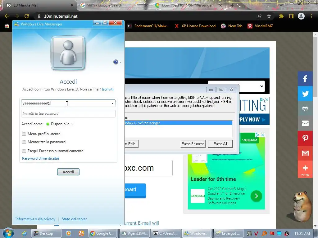The height and width of the screenshot is (238, 318).
Task: Expand the email address dropdown arrow
Action: click(112, 103)
